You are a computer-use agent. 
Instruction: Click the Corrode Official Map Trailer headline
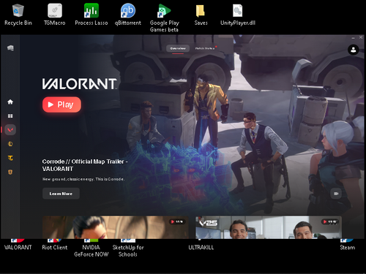[x=85, y=165]
